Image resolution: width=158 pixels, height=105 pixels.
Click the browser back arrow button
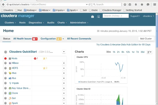coord(3,5)
